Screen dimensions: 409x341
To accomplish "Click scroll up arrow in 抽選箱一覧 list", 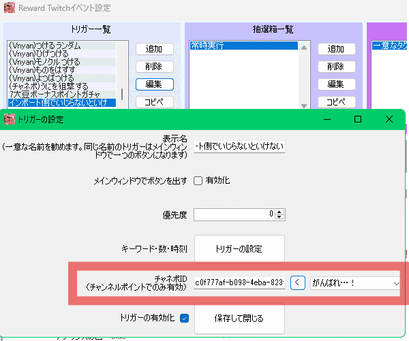I will [x=304, y=48].
